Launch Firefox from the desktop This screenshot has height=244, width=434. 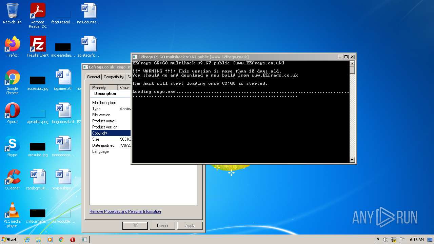tap(12, 47)
